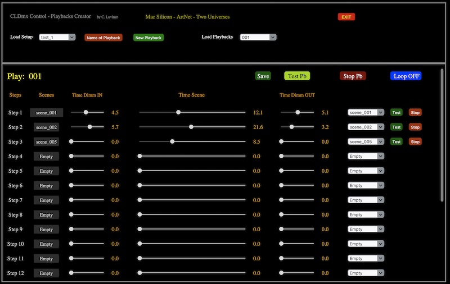
Task: Adjust the Step 2 Time Dimm IN slider
Action: tap(87, 127)
